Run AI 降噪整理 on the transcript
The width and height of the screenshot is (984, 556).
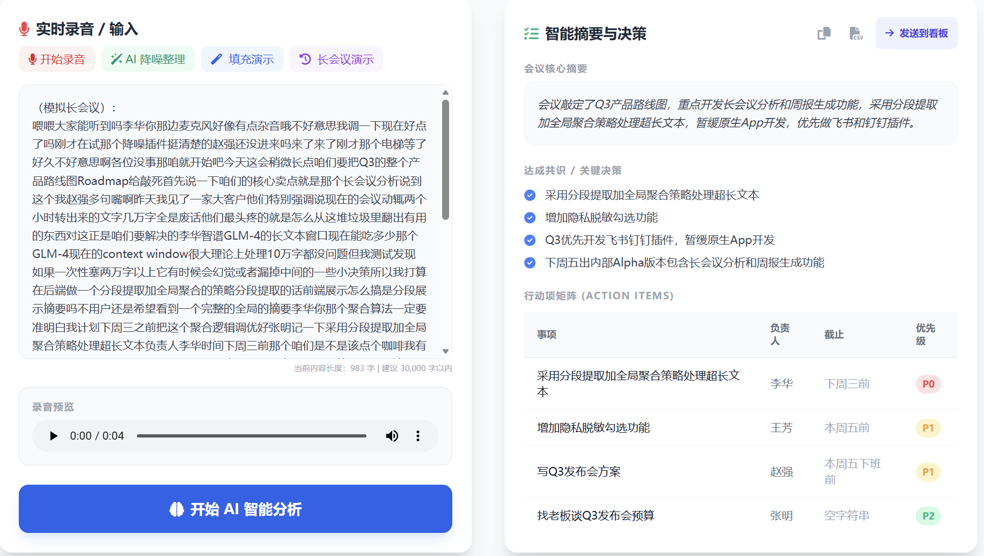click(148, 59)
